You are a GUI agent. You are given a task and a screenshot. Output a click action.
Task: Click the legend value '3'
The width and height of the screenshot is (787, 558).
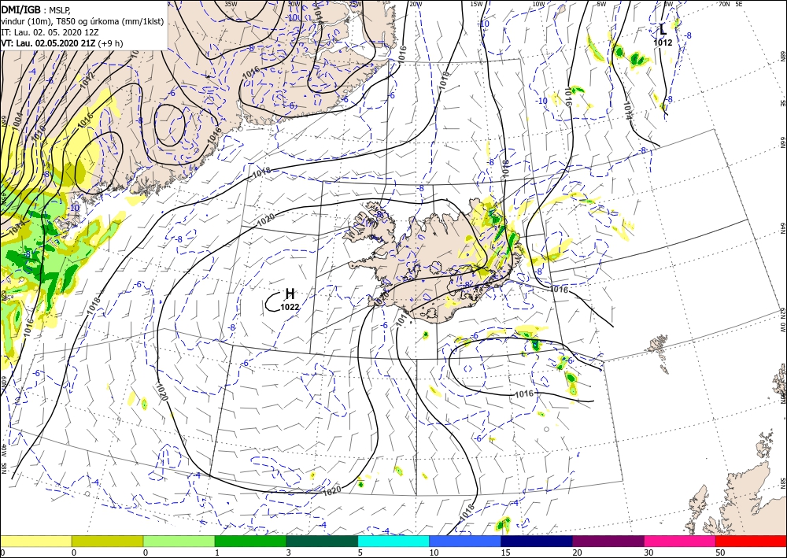289,553
